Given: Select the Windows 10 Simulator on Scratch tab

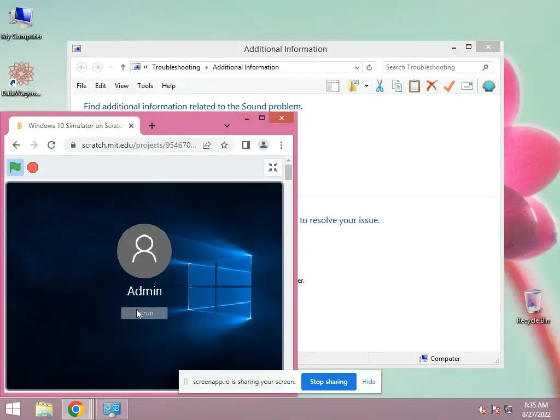Looking at the screenshot, I should [x=74, y=126].
